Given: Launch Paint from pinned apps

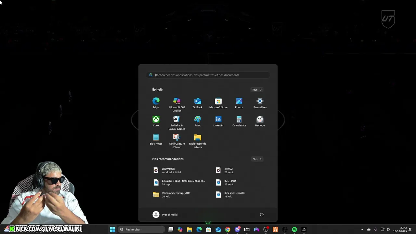Looking at the screenshot, I should 198,121.
